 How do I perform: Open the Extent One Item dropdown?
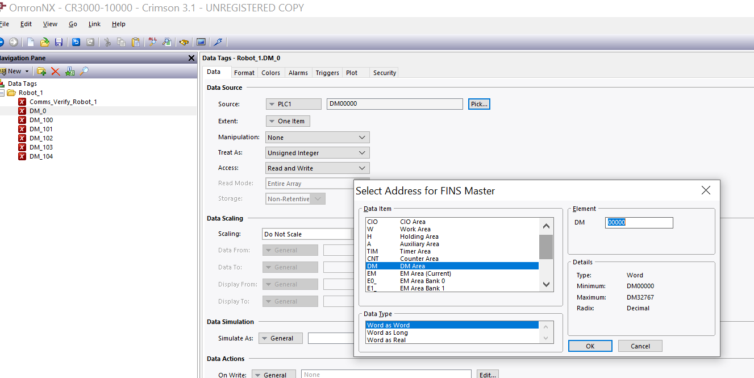tap(288, 121)
